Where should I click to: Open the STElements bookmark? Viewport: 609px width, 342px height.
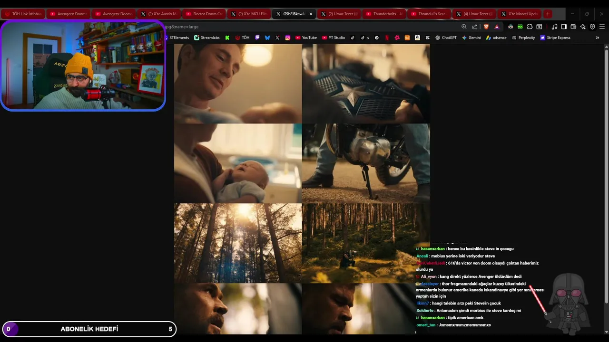point(177,38)
